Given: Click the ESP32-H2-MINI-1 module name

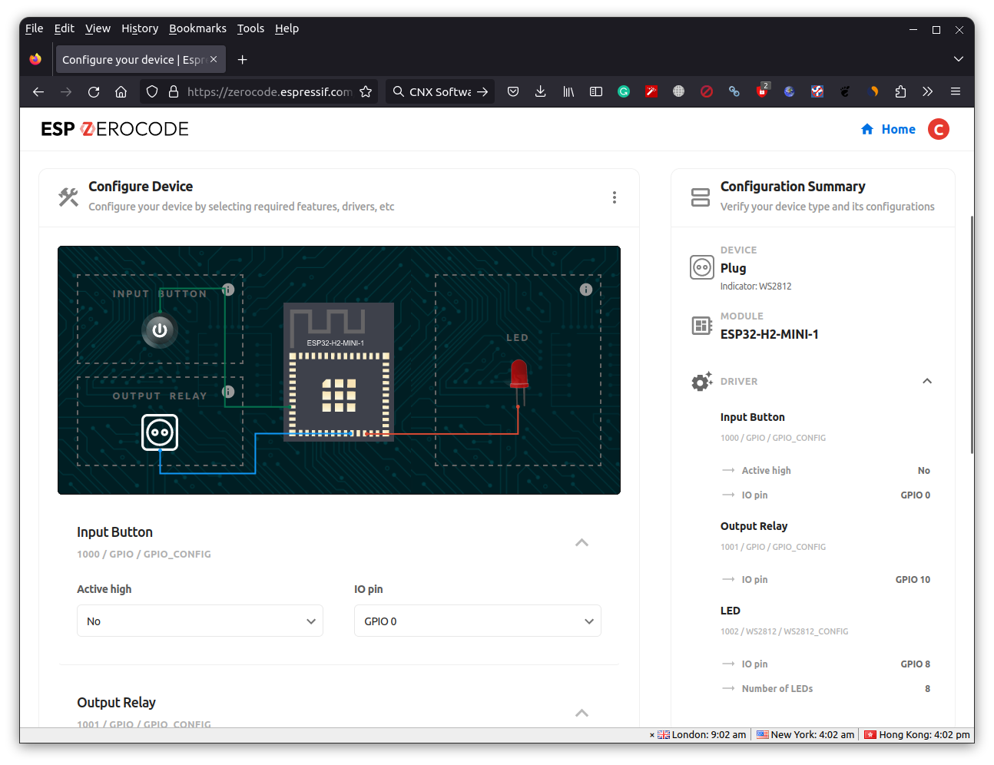Looking at the screenshot, I should pos(770,334).
